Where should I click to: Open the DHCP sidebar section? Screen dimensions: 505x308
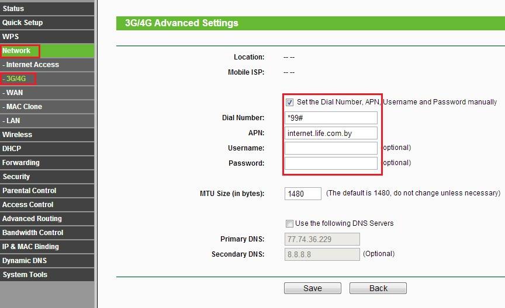click(47, 149)
